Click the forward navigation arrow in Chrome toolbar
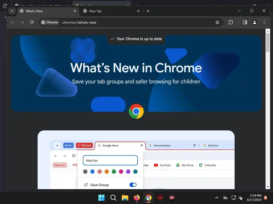 tap(22, 22)
